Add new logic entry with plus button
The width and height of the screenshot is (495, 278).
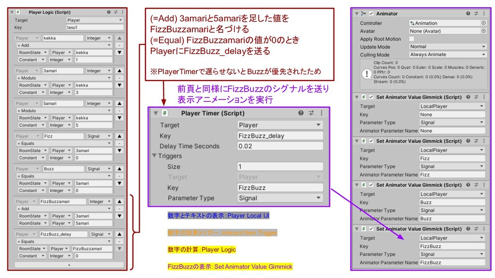(x=69, y=265)
